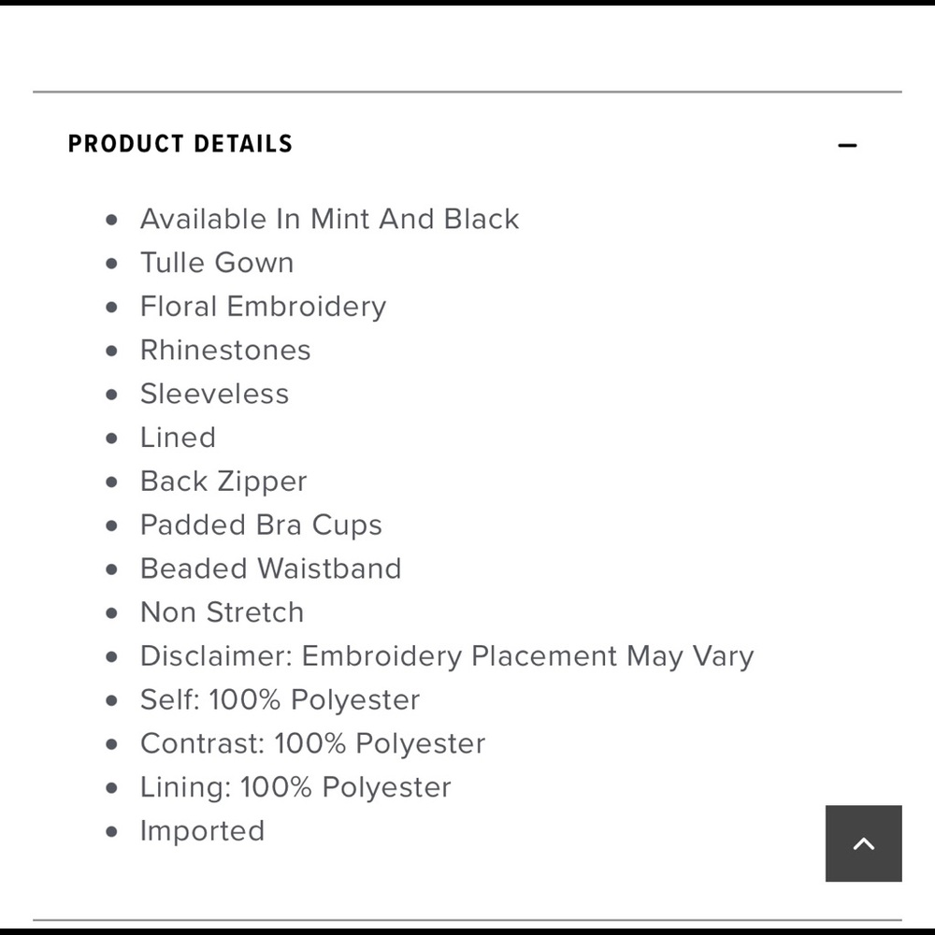Image resolution: width=935 pixels, height=935 pixels.
Task: Click the 'Tulle Gown' list item
Action: [x=217, y=263]
